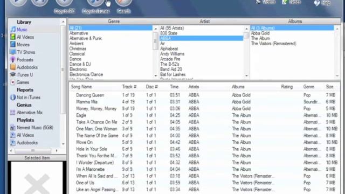Sort the table by Song Name column
The height and width of the screenshot is (194, 345).
click(81, 87)
